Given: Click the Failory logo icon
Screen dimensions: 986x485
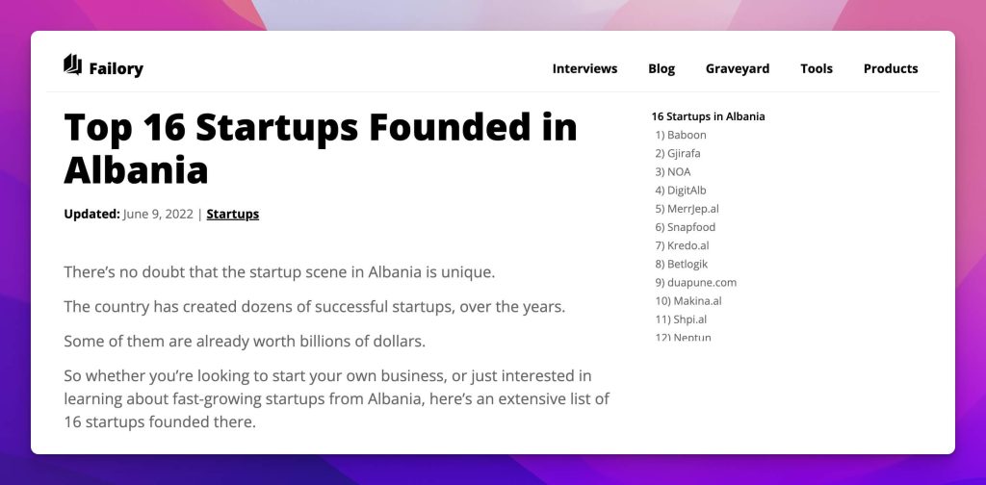Looking at the screenshot, I should 72,64.
